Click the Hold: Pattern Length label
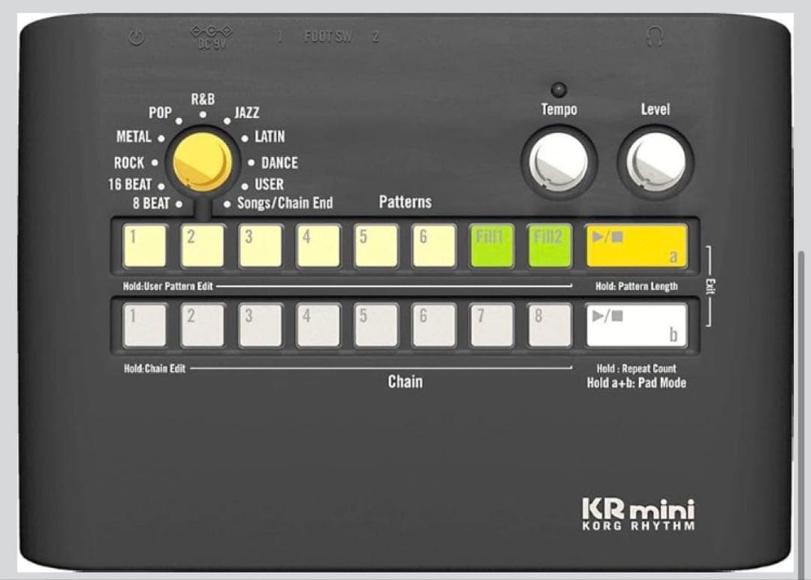Screen dimensions: 811x580 [x=637, y=286]
